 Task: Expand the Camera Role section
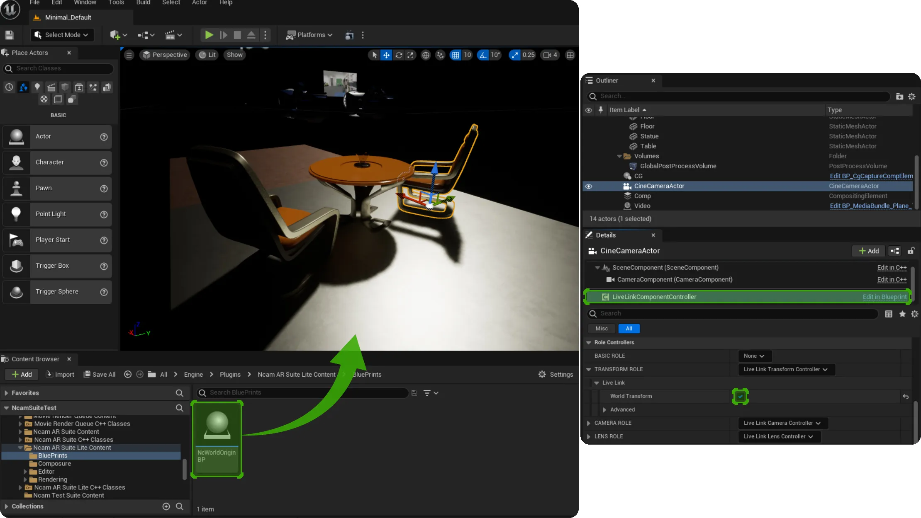(589, 423)
